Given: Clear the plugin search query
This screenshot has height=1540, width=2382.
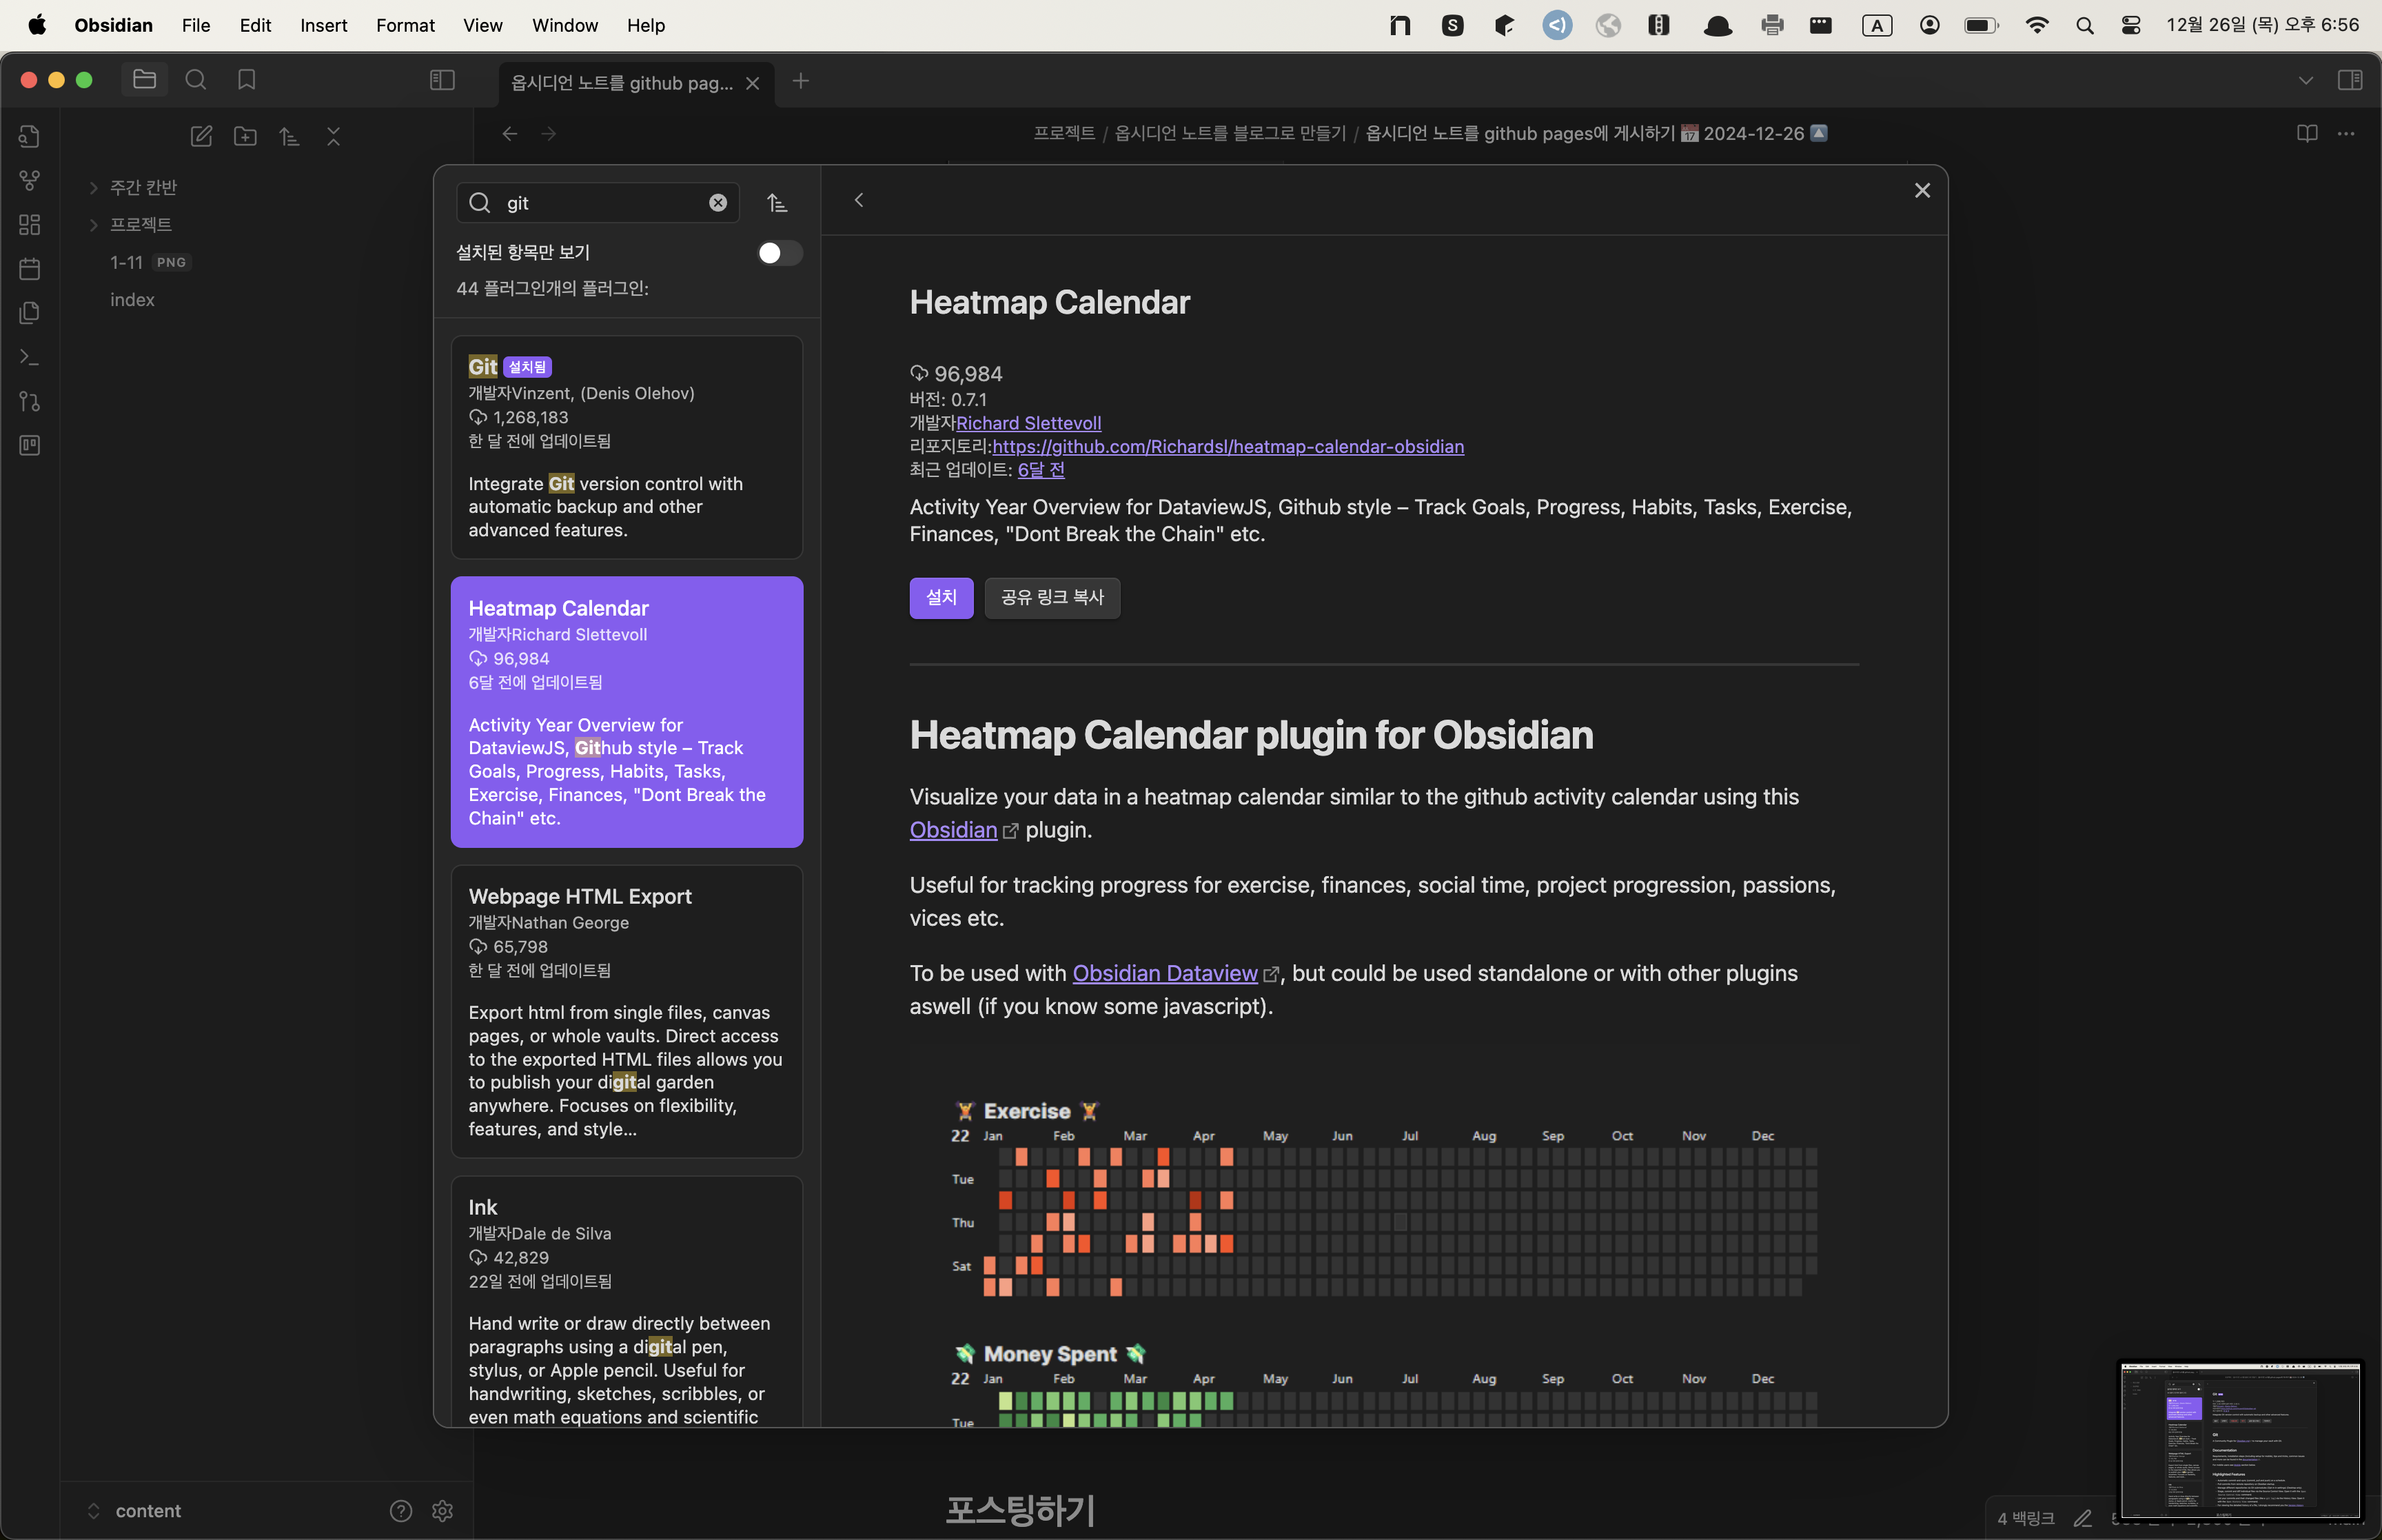Looking at the screenshot, I should pos(717,203).
